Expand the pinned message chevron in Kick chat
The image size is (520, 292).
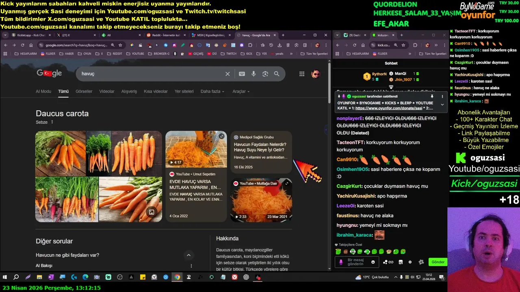tap(442, 105)
